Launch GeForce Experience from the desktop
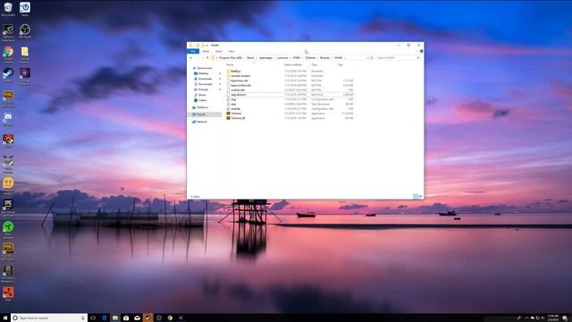Screen dimensions: 572x322 point(8,32)
